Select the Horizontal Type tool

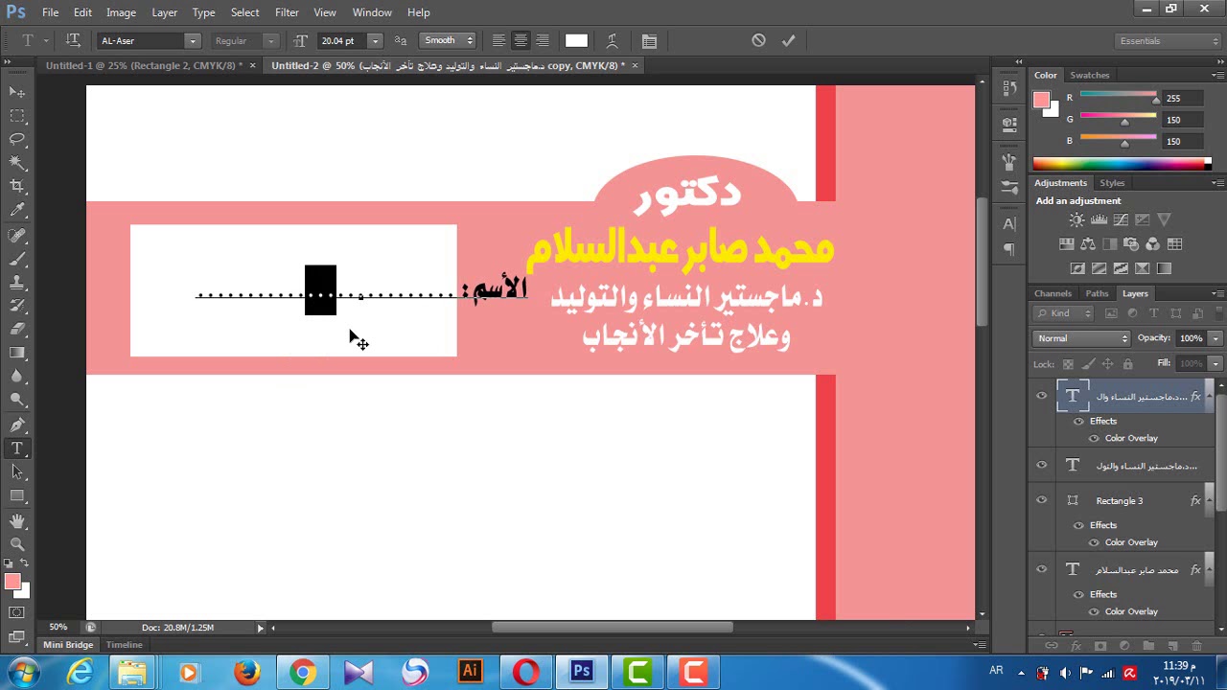tap(17, 448)
